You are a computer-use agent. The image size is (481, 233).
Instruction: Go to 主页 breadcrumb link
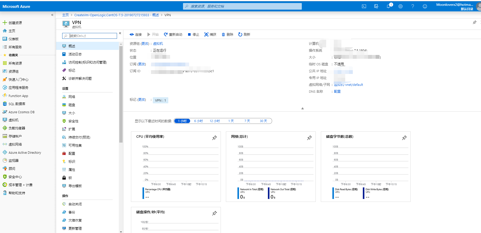tap(65, 15)
